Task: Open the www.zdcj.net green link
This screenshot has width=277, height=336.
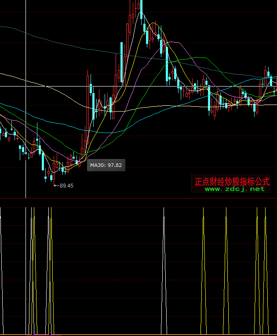Action: [235, 189]
